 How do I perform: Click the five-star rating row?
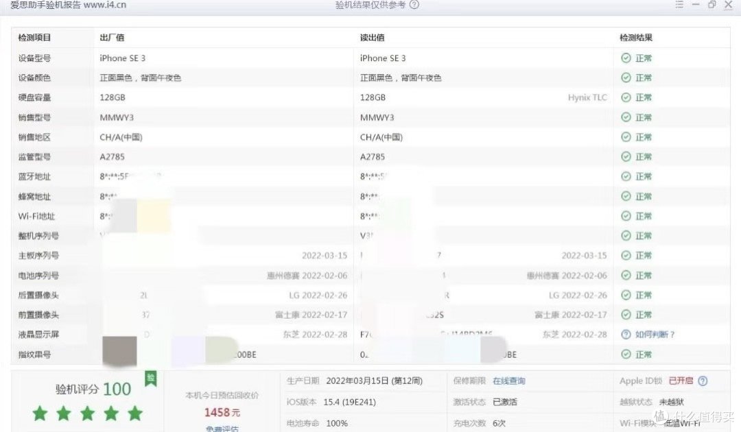click(x=87, y=413)
